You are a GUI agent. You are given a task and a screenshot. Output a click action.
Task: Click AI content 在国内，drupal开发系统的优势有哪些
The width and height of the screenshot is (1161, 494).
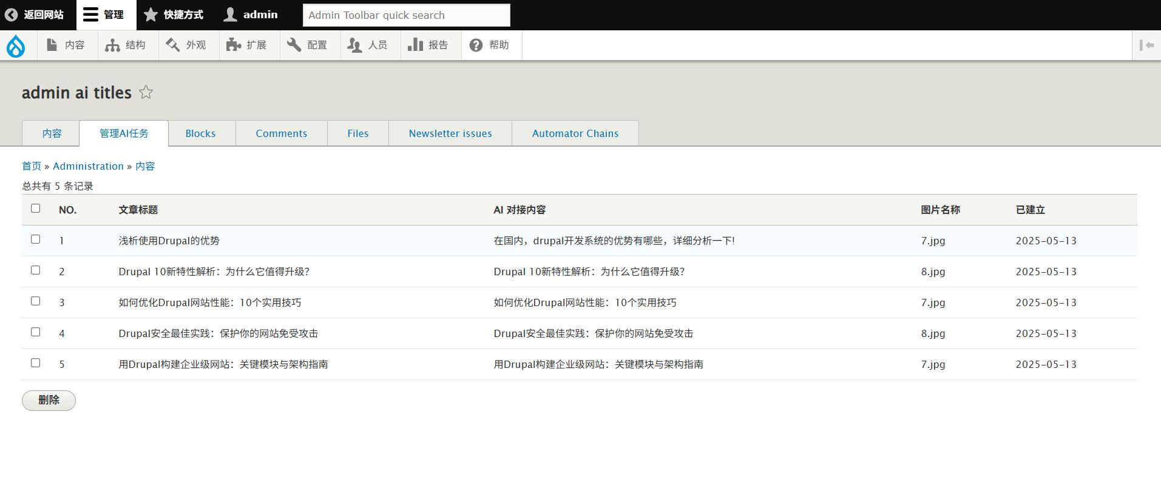pos(614,241)
